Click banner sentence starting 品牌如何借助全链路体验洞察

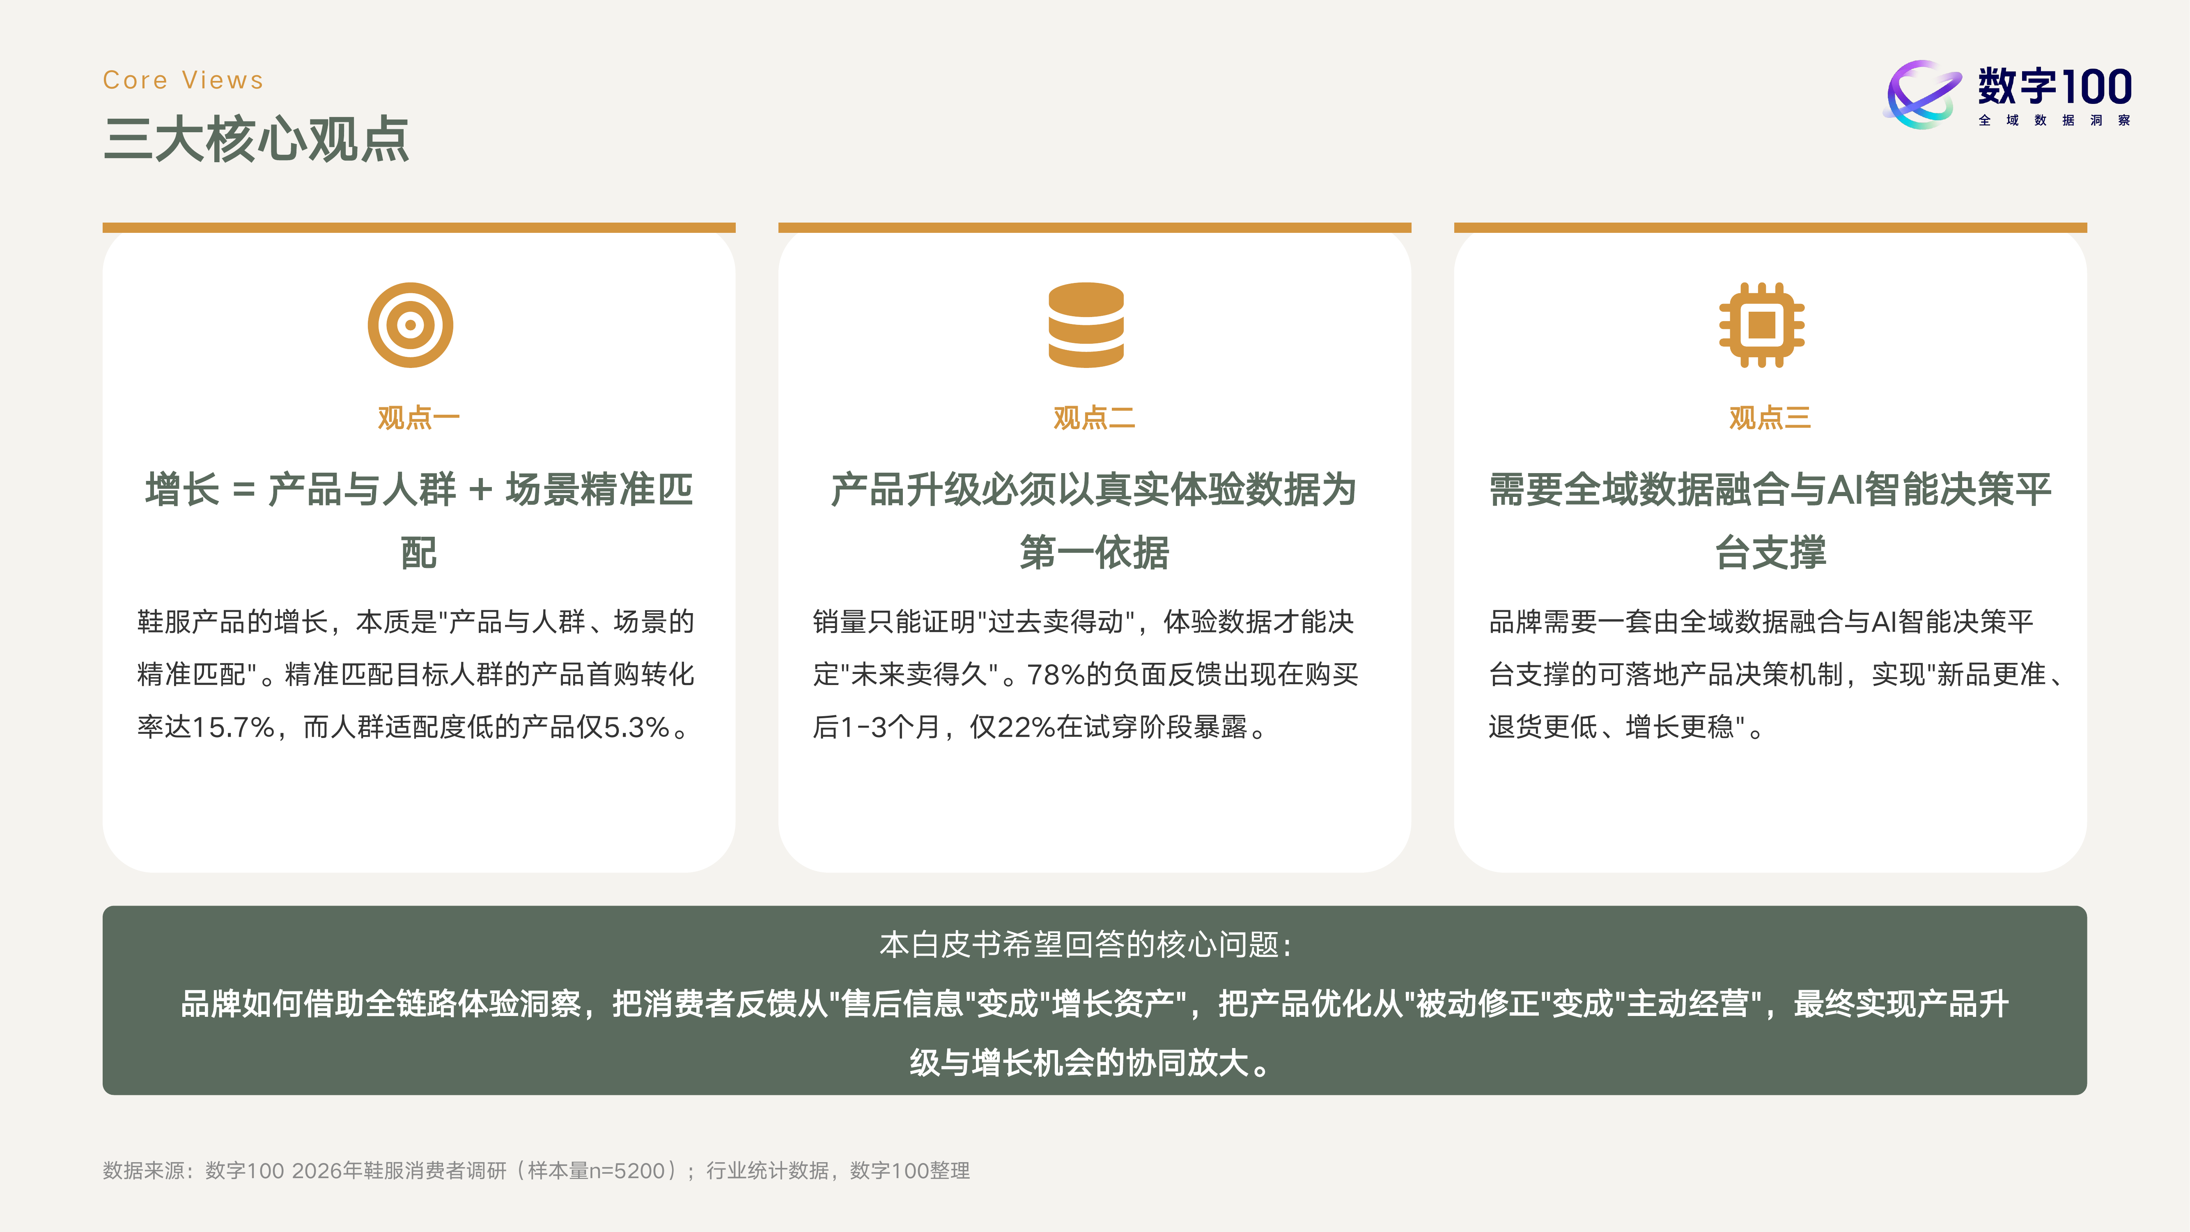[x=1094, y=1033]
